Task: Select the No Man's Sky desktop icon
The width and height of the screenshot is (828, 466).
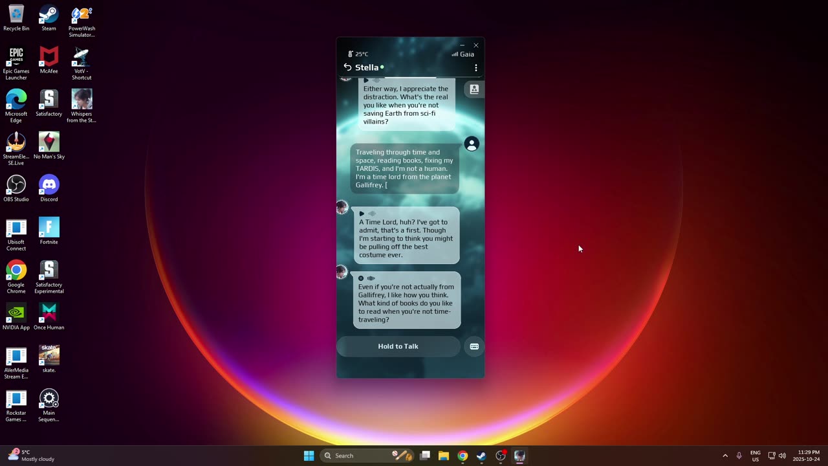Action: [x=49, y=146]
